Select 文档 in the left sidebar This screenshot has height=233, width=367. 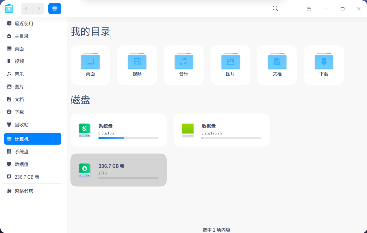(33, 99)
